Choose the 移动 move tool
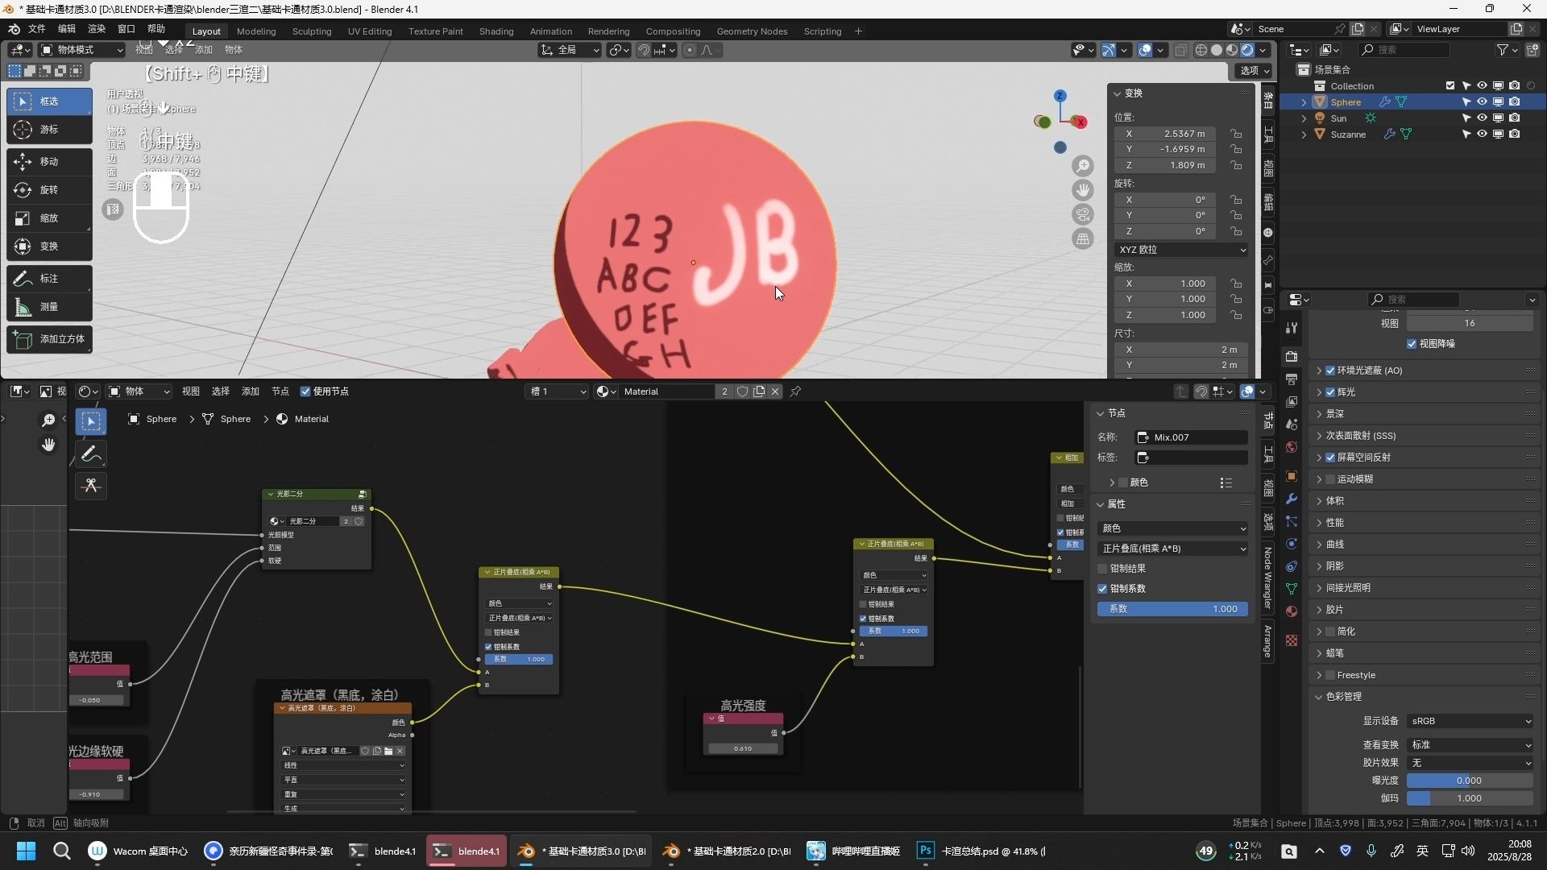The image size is (1547, 870). coord(49,162)
